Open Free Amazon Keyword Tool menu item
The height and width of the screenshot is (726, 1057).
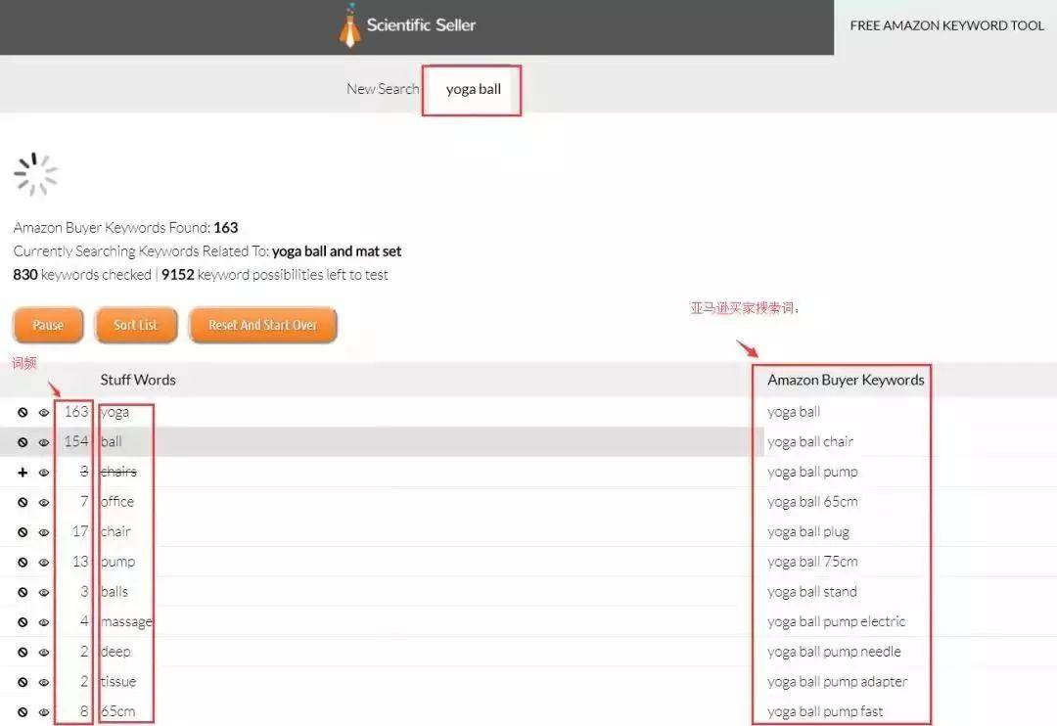[946, 25]
